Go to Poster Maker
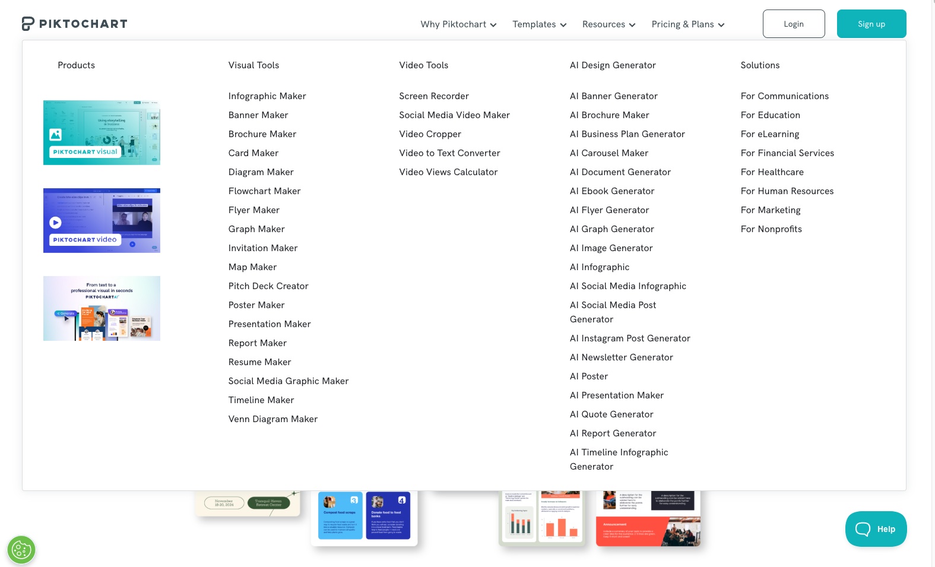Screen dimensions: 935x567 (x=256, y=305)
